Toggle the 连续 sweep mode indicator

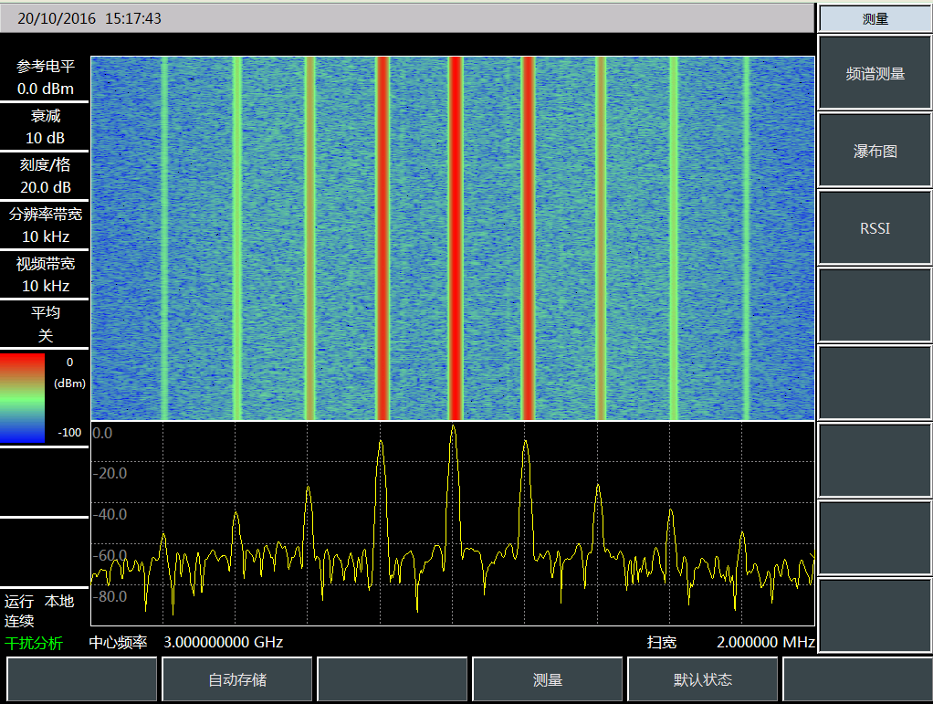click(19, 621)
